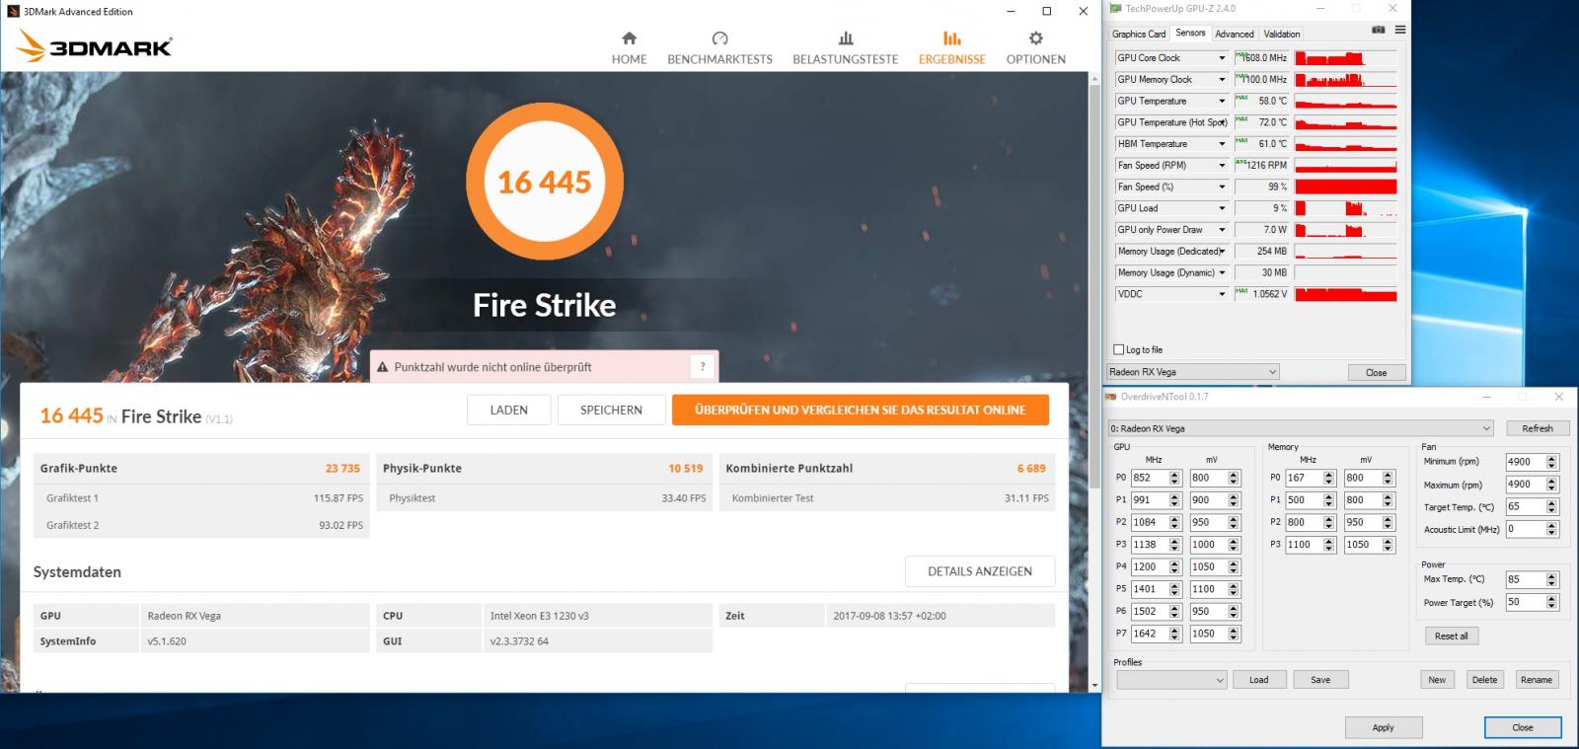
Task: Click Fan Target Temp. field 65
Action: [1525, 506]
